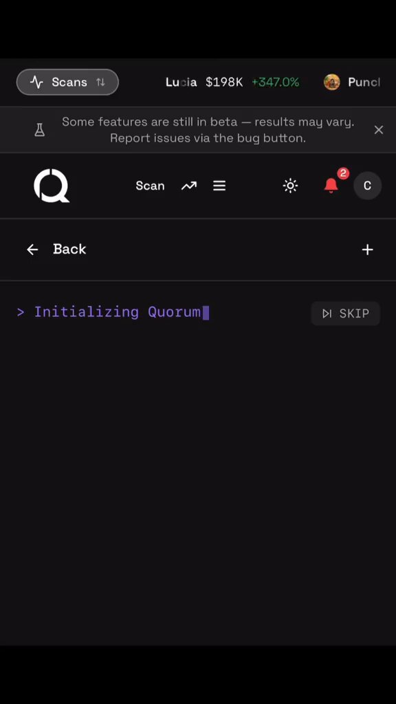
Task: Skip the initializing animation
Action: (x=345, y=313)
